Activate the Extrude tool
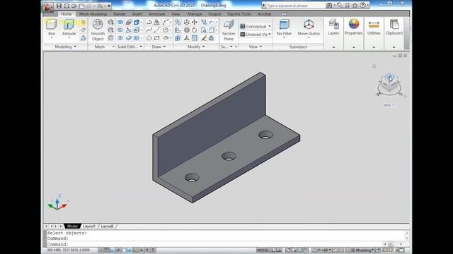The height and width of the screenshot is (254, 453). [x=69, y=28]
